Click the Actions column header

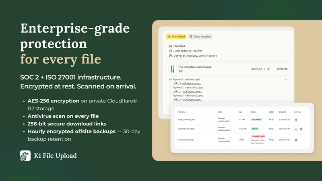pyautogui.click(x=297, y=112)
